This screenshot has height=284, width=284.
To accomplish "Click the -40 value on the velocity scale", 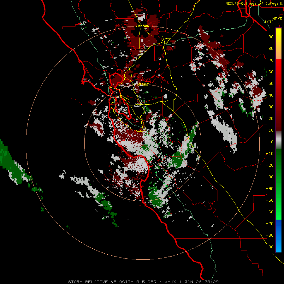I will (x=270, y=189).
